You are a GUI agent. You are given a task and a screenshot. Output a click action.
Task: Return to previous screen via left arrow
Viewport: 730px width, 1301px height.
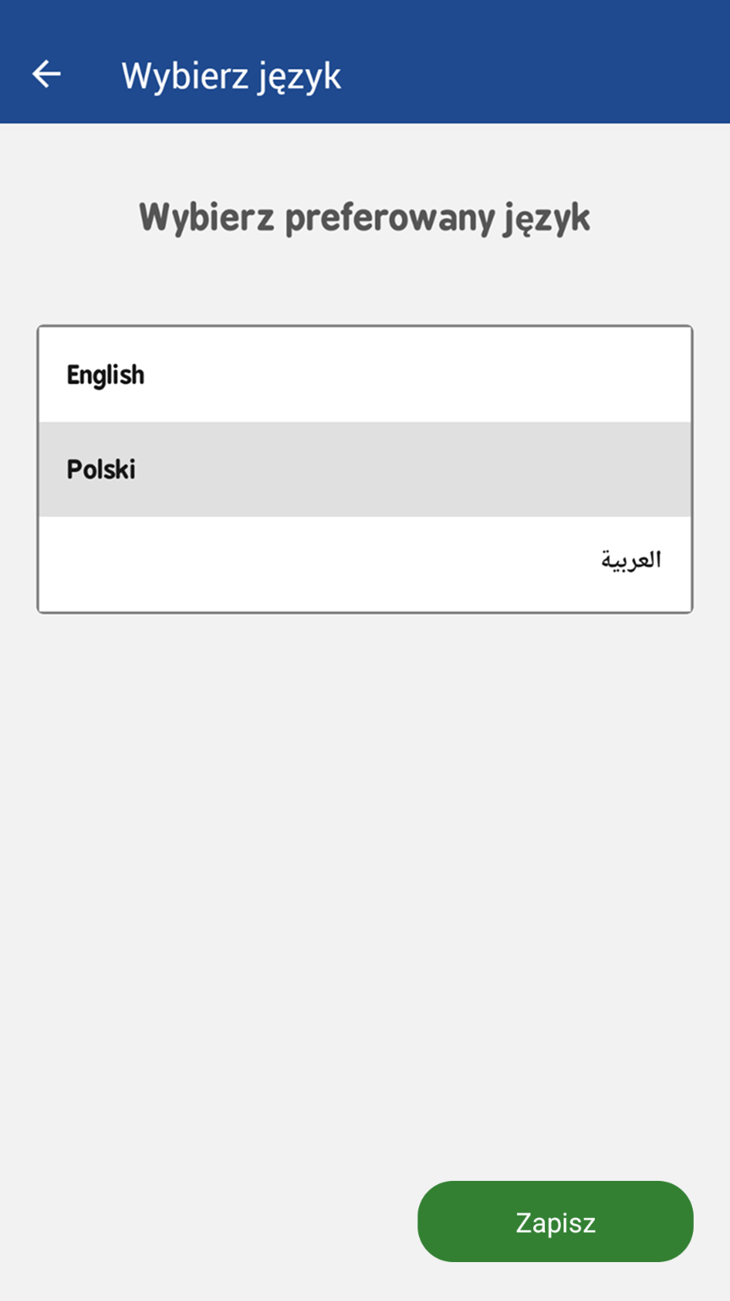click(x=46, y=74)
